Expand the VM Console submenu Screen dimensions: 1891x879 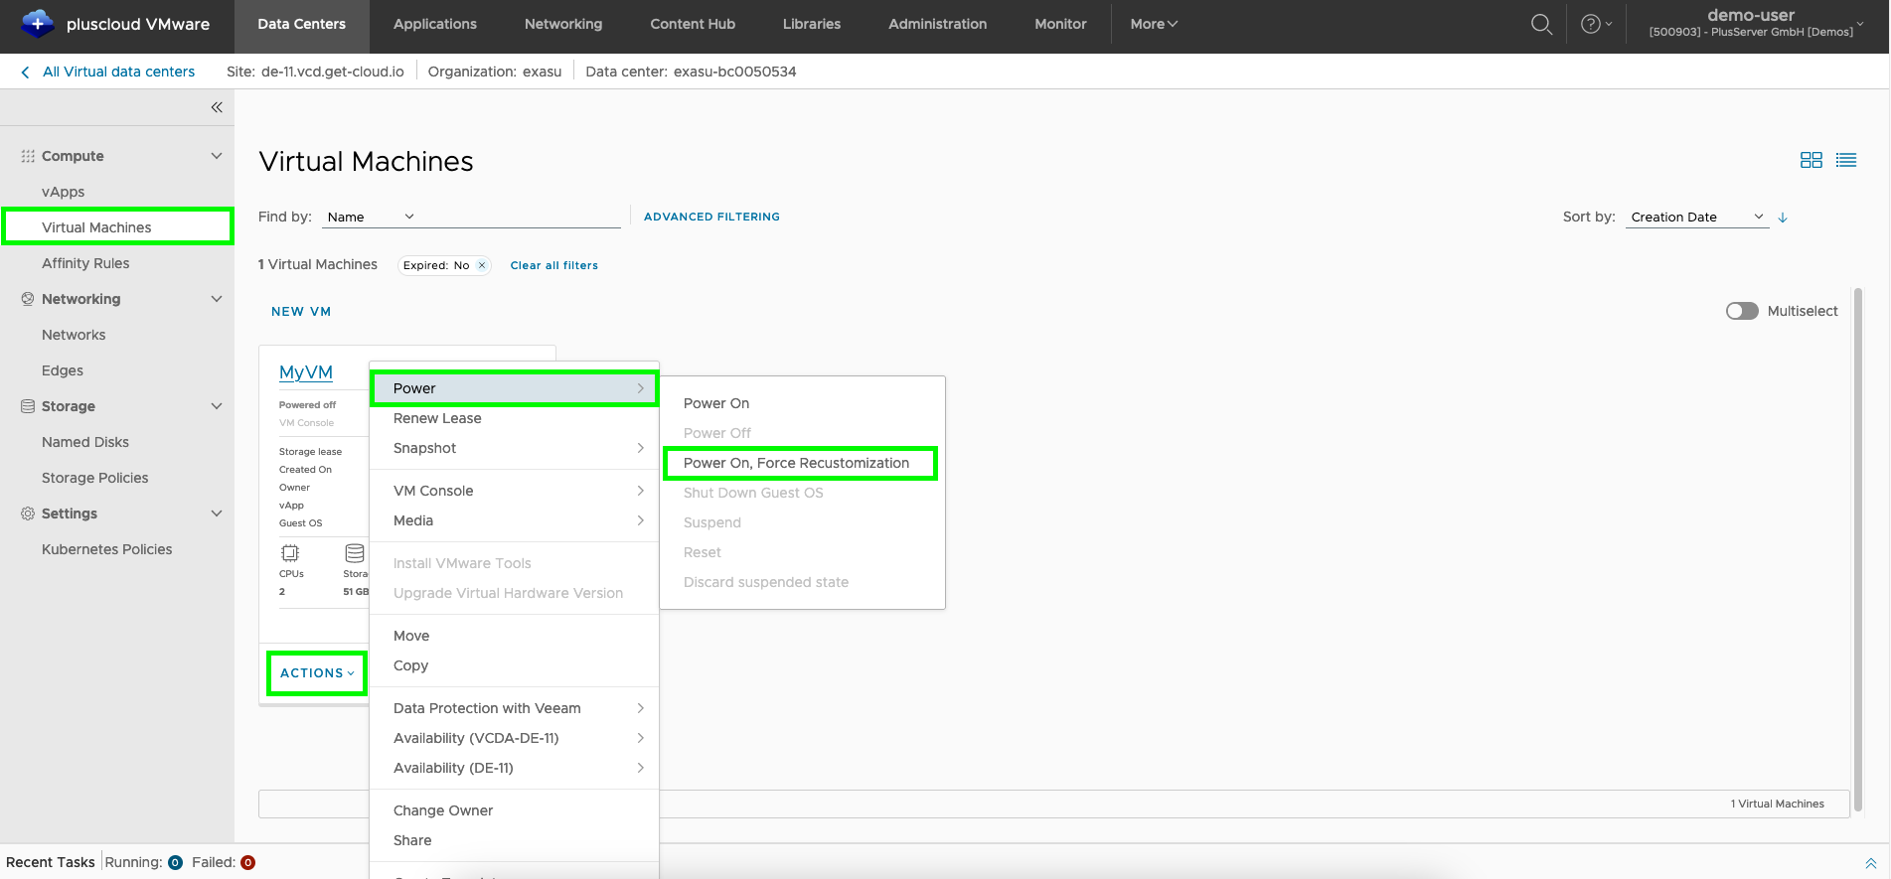[x=514, y=491]
